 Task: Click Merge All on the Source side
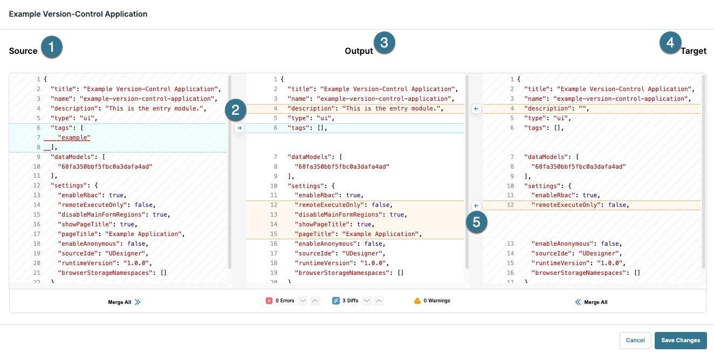click(125, 302)
